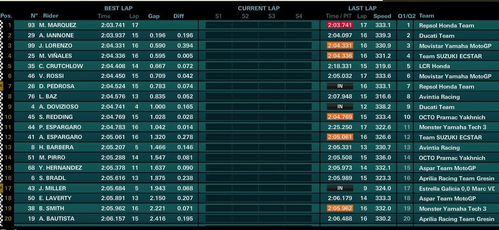
Task: Click Repsol Honda Team in first row
Action: coord(446,25)
